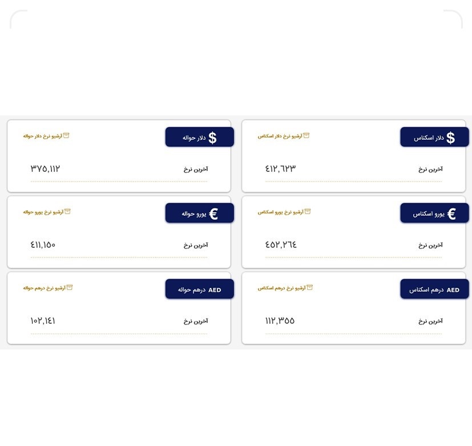
Task: Click the dollar sign icon on دلار اسکناس badge
Action: (x=451, y=136)
